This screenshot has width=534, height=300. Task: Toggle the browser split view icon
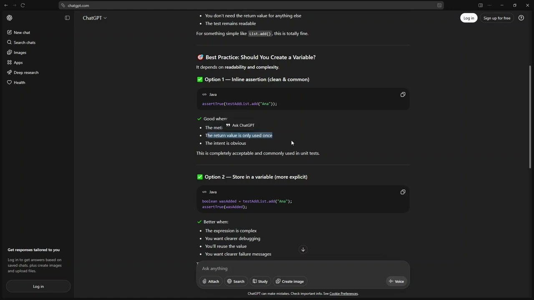pyautogui.click(x=481, y=5)
